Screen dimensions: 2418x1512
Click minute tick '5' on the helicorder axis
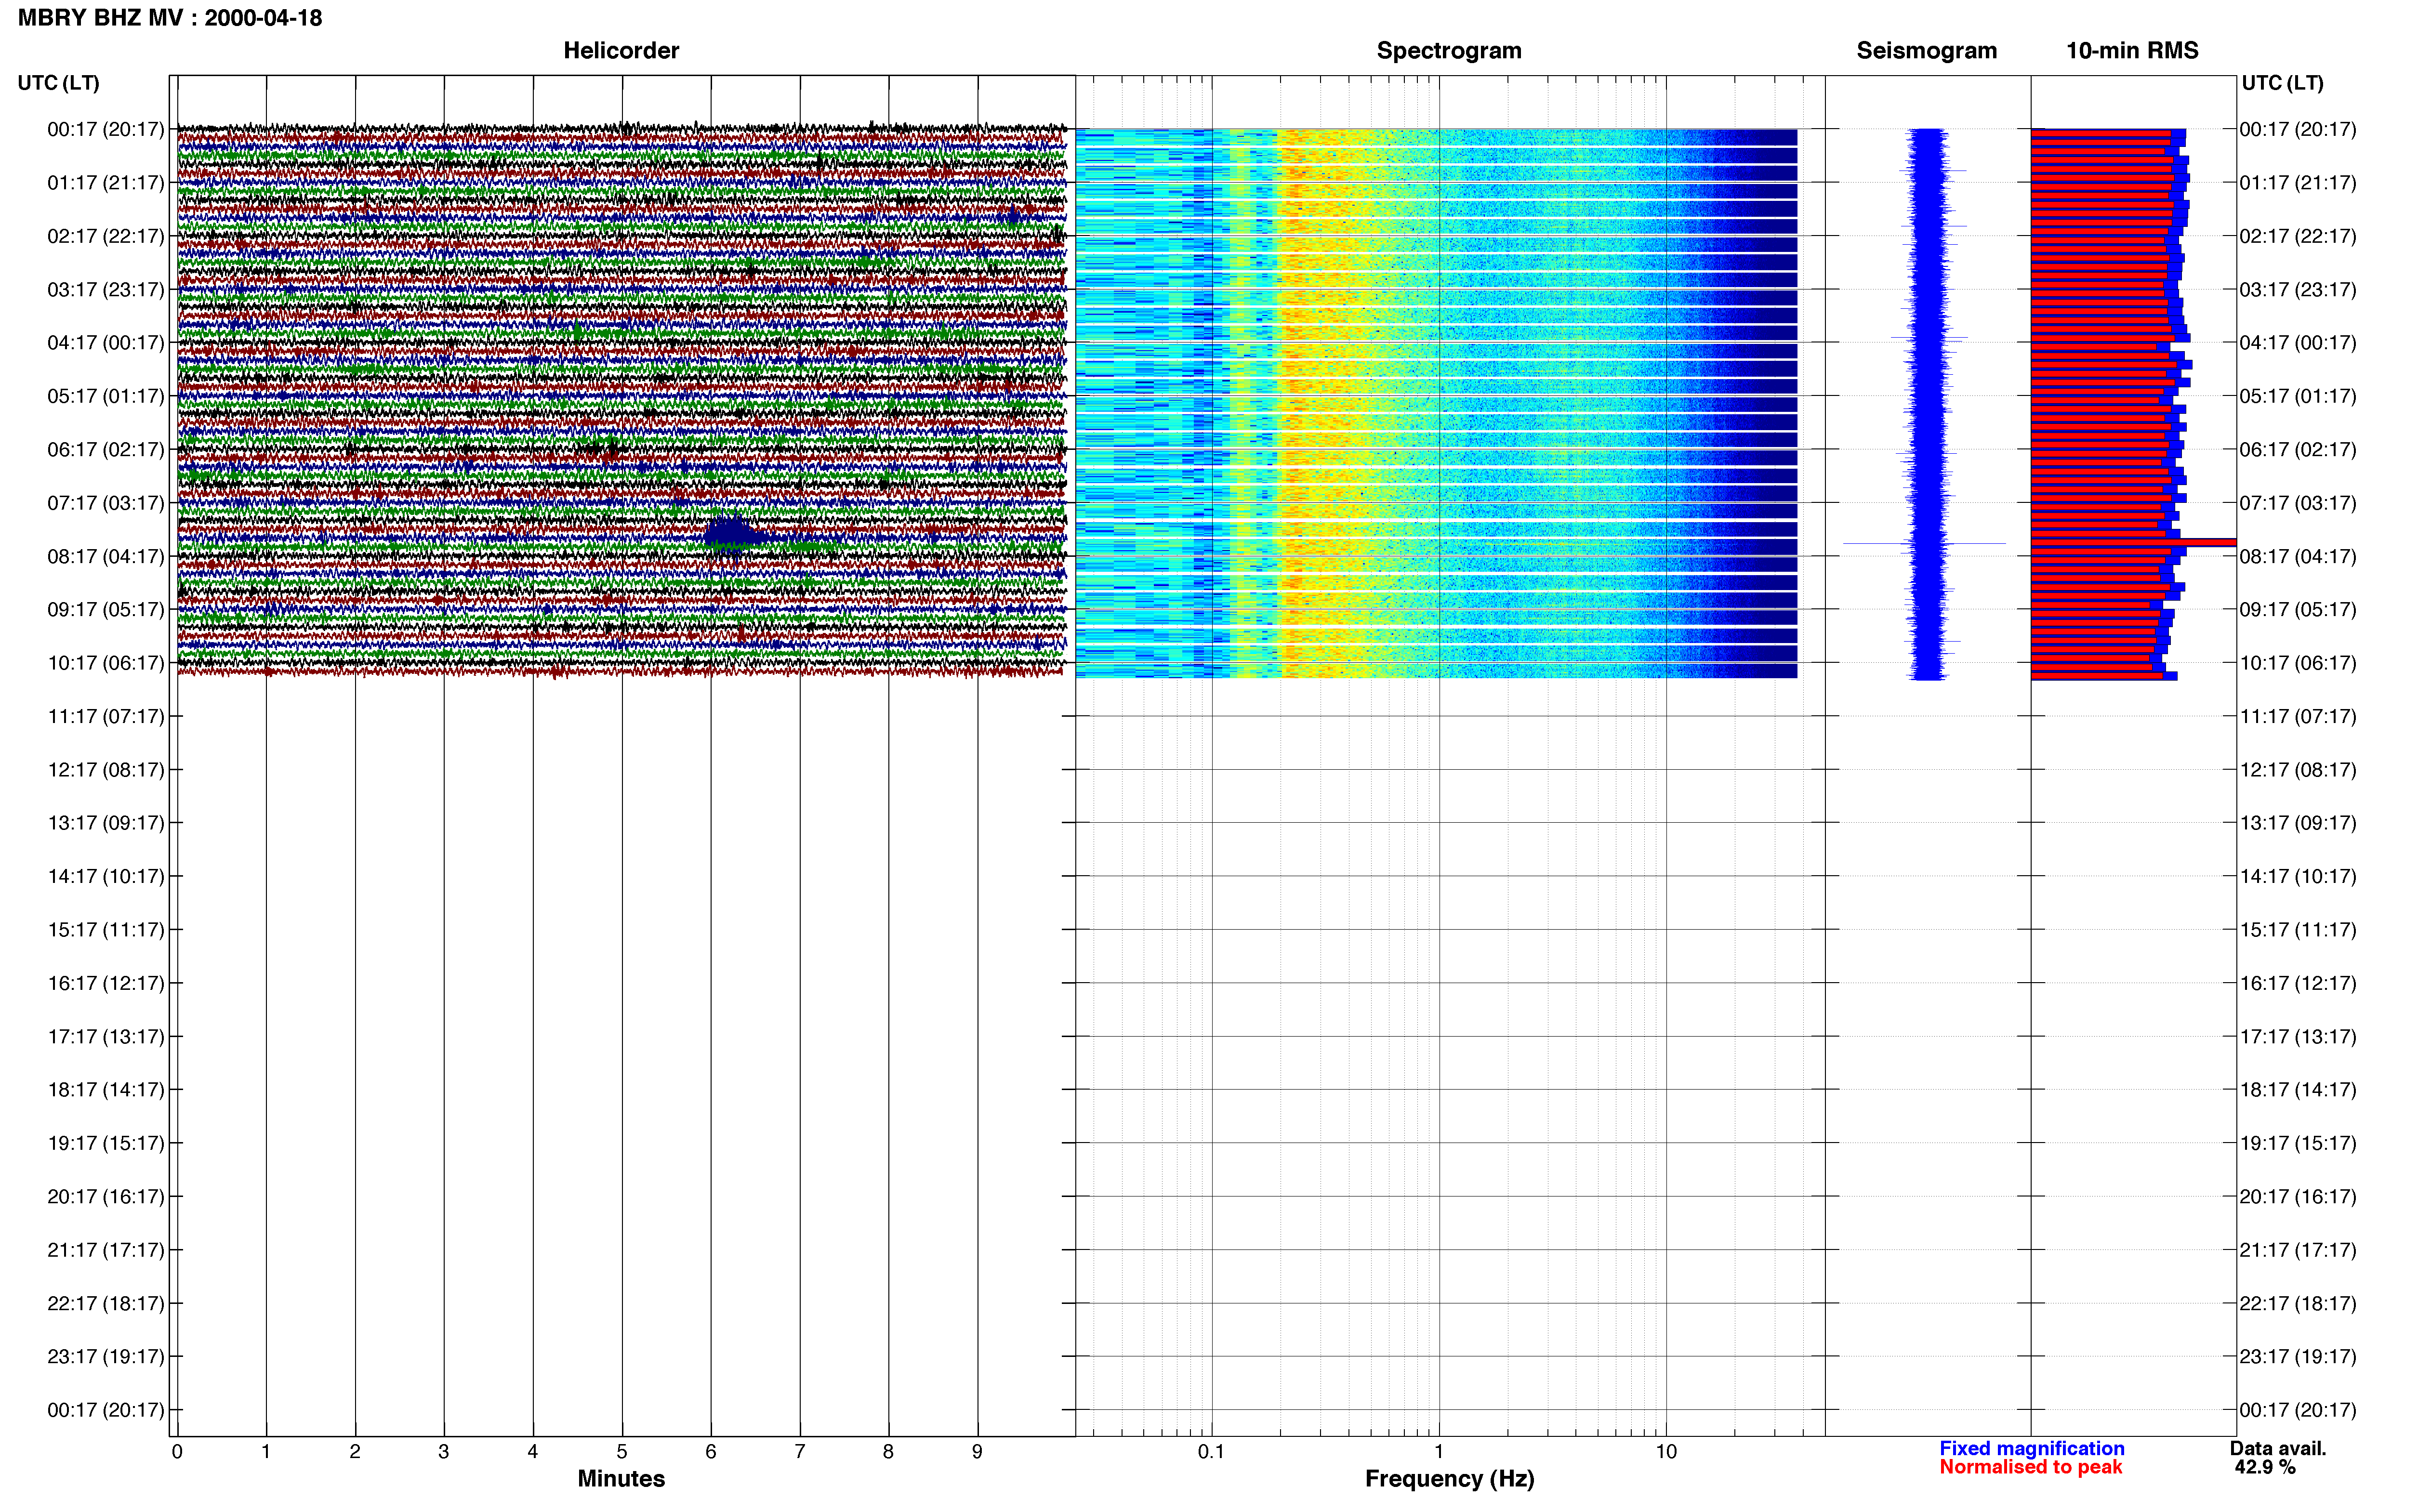[x=622, y=1452]
